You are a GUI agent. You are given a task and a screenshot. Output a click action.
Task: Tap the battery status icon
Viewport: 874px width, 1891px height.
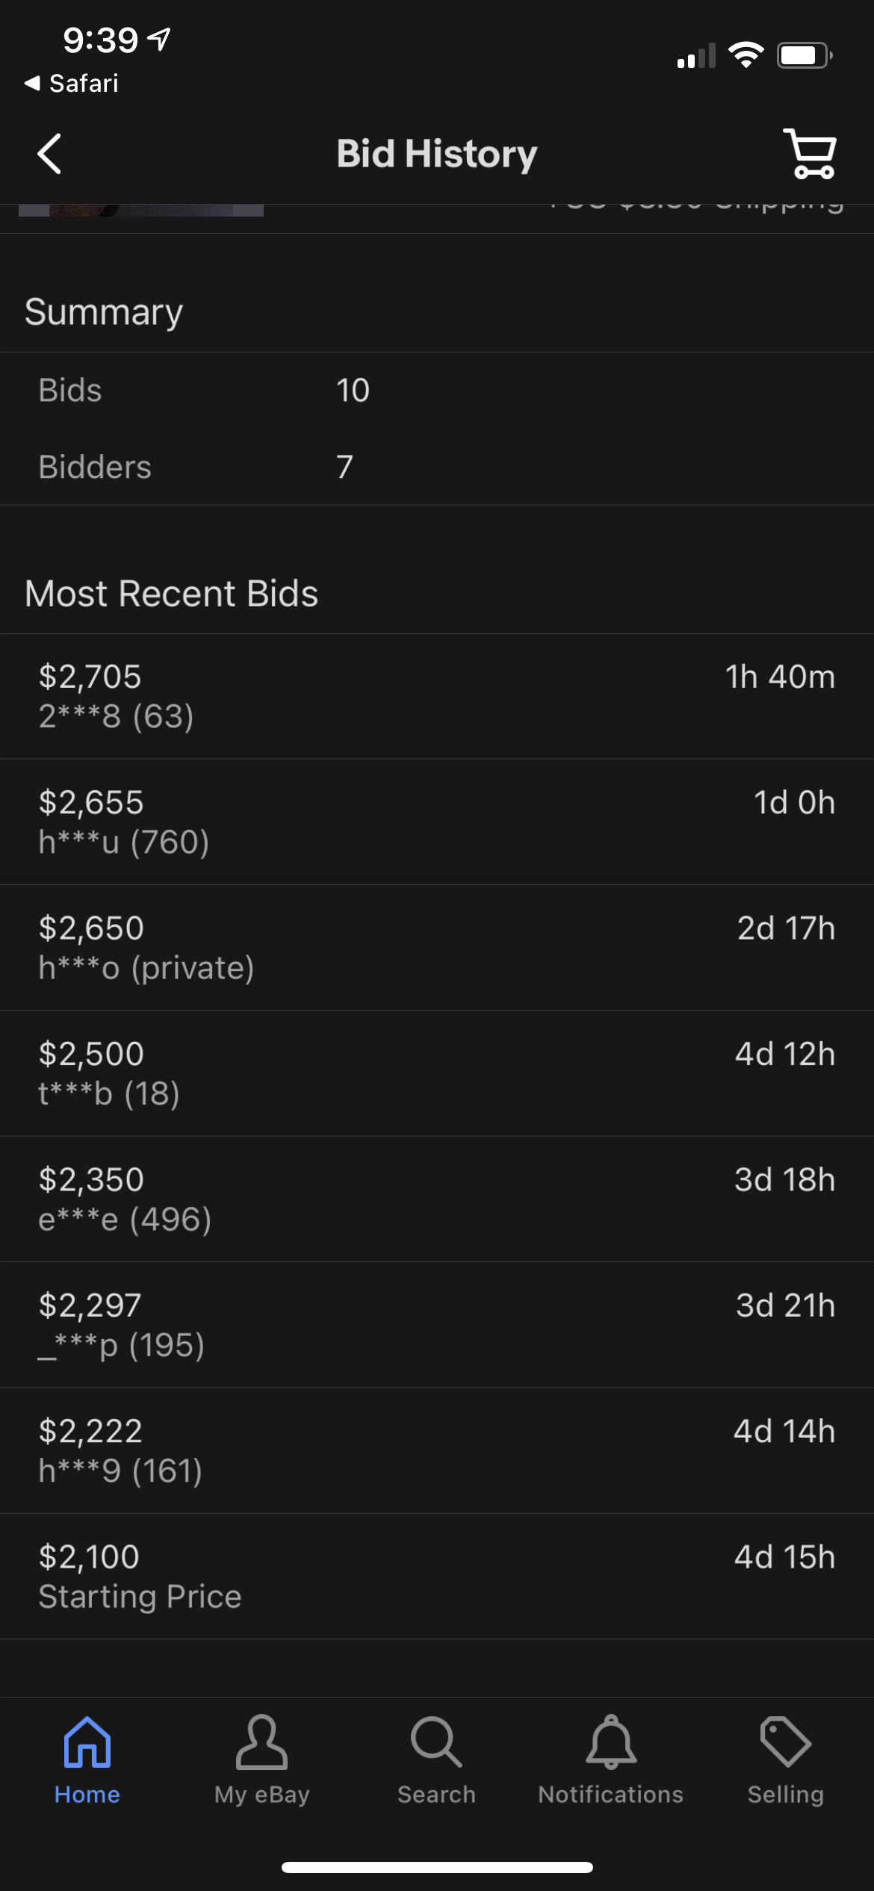805,55
